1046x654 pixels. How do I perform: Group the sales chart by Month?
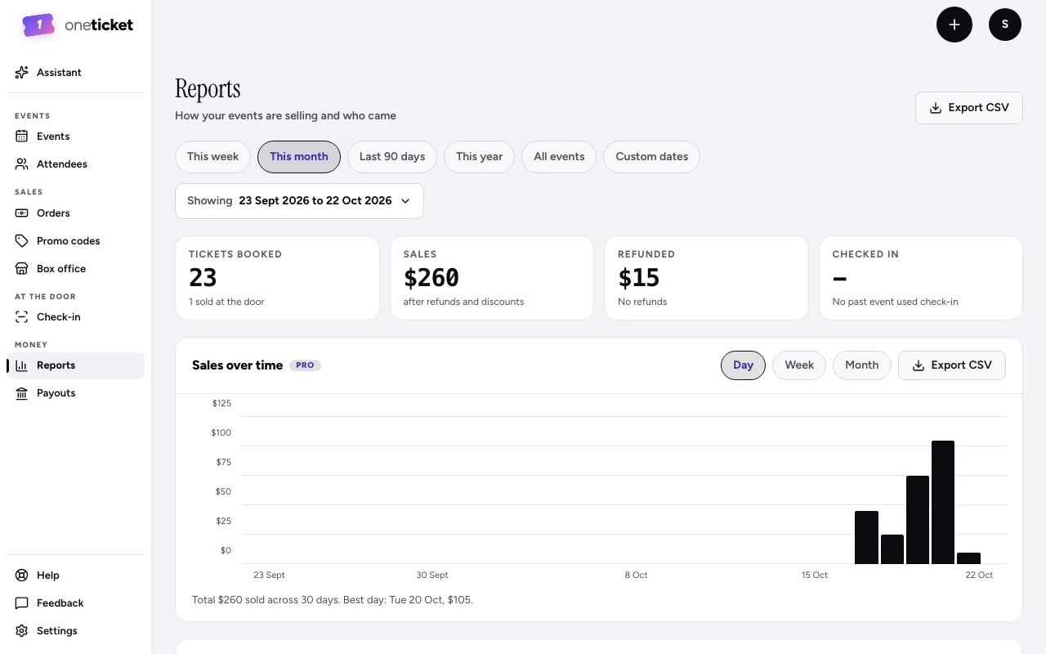click(862, 365)
